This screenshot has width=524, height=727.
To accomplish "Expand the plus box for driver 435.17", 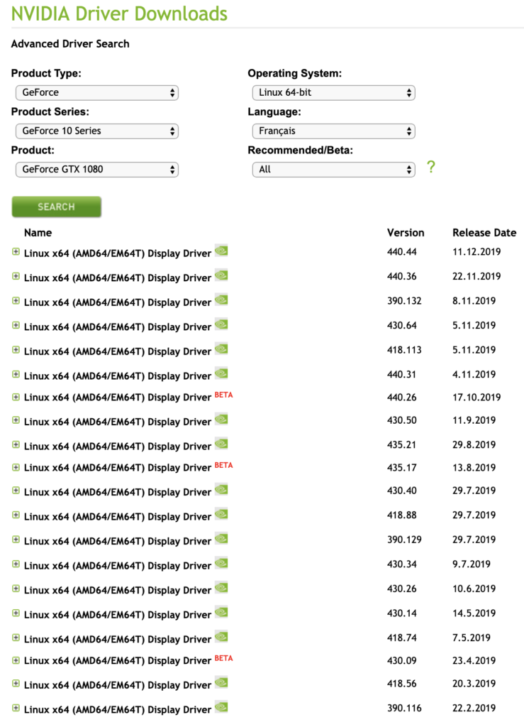I will 16,467.
